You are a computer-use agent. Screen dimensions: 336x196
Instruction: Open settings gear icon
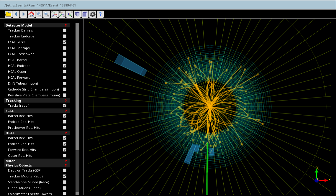coord(93,14)
